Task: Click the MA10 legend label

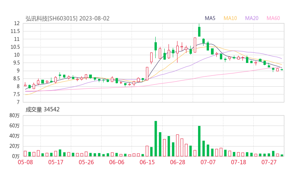Action: (x=230, y=18)
